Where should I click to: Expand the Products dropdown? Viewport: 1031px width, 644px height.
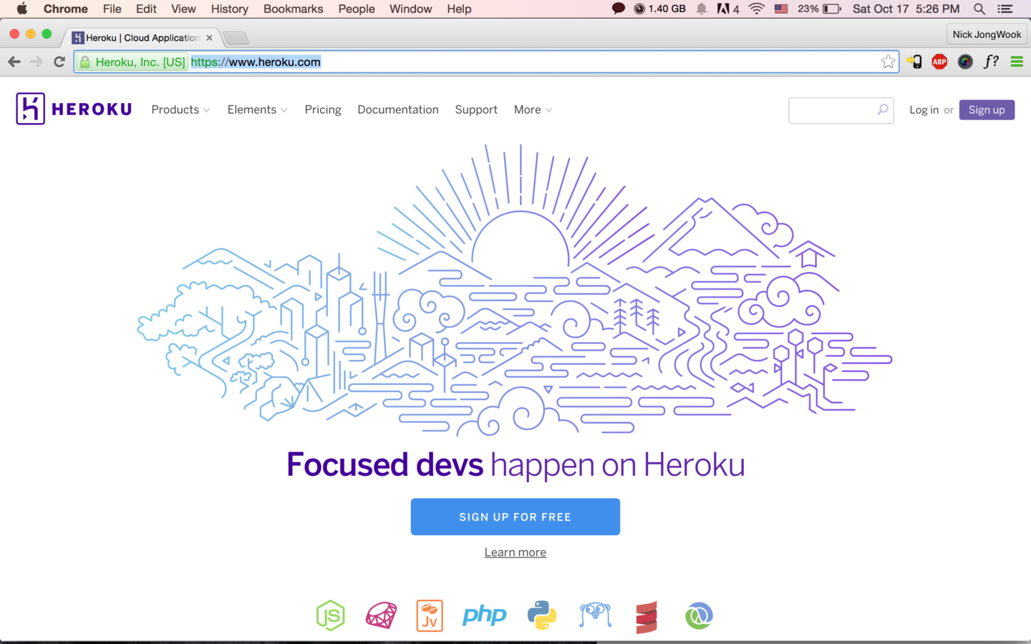[x=180, y=109]
